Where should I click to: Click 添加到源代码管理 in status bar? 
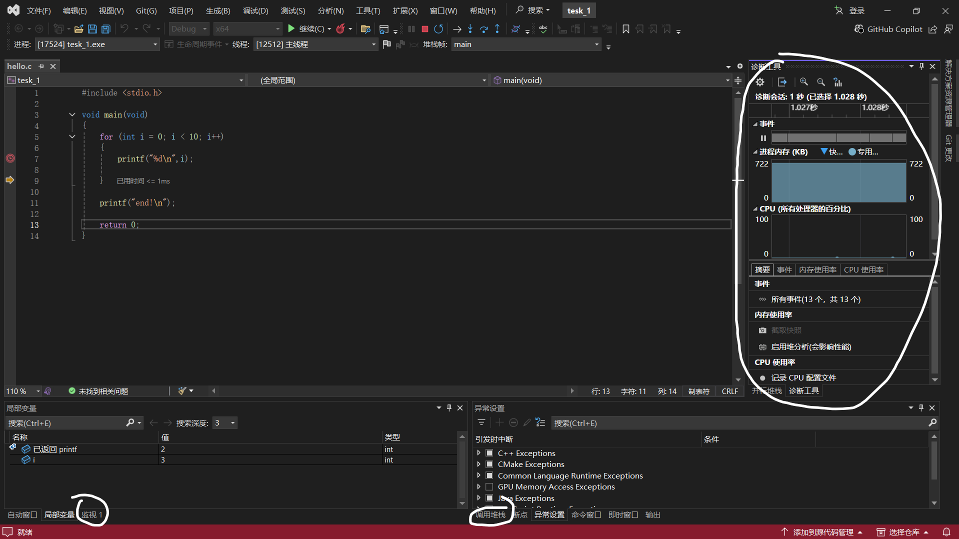822,532
